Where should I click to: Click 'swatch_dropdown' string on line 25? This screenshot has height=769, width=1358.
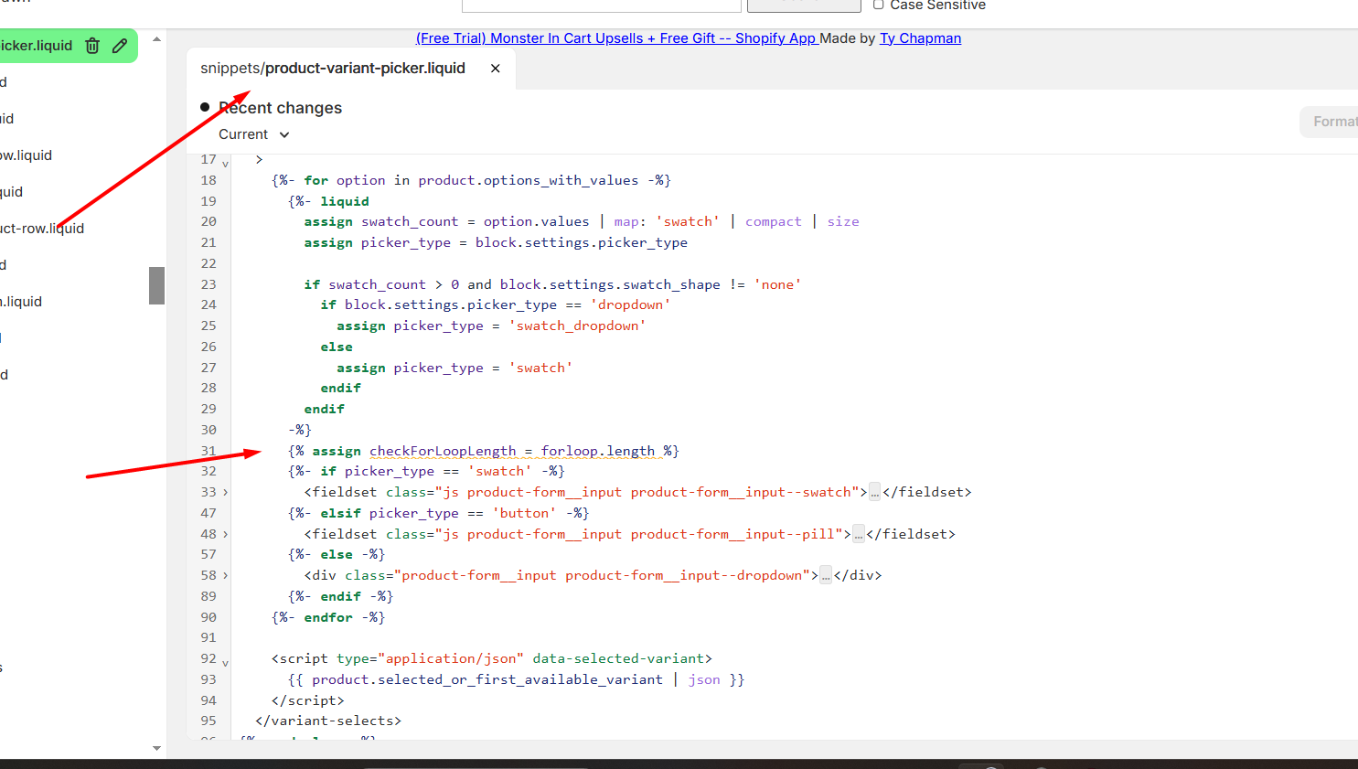[577, 326]
